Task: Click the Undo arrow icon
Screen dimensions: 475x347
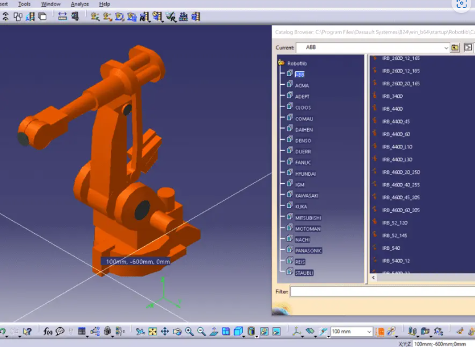Action: coord(2,332)
